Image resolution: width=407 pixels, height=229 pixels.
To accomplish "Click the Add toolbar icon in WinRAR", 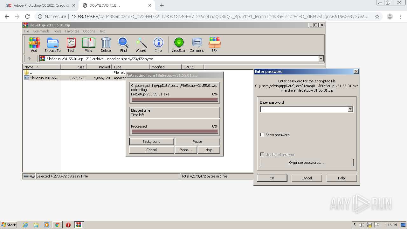I will point(34,45).
